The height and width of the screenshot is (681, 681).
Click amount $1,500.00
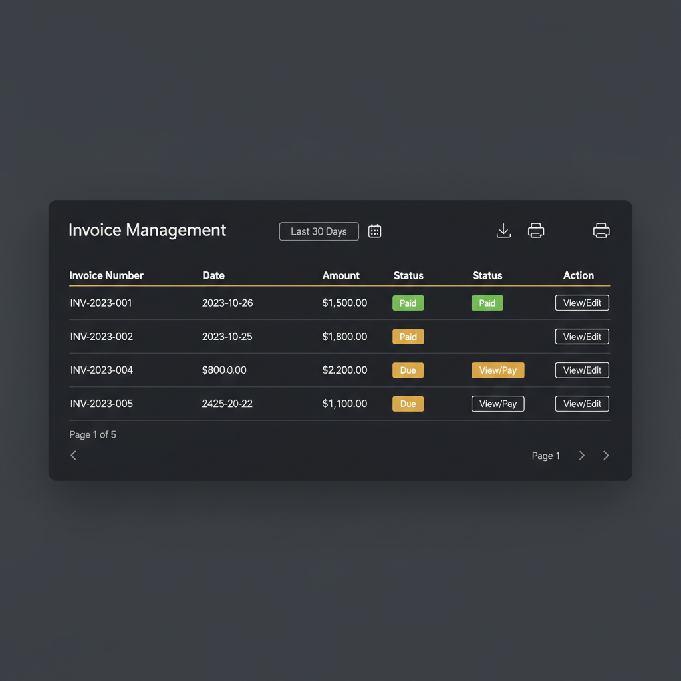[x=344, y=303]
